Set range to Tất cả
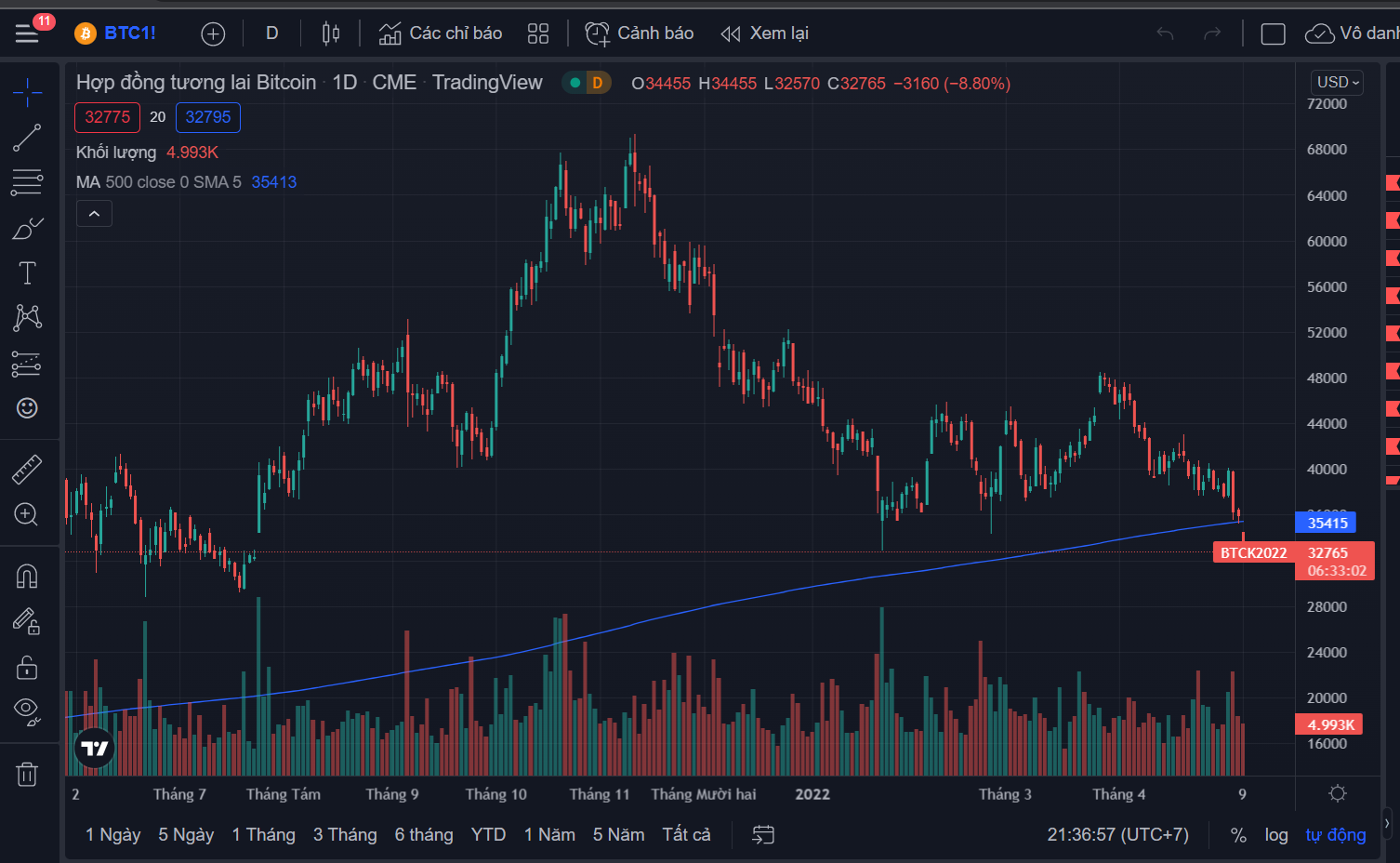Screen dimensions: 1400x863 click(x=687, y=835)
